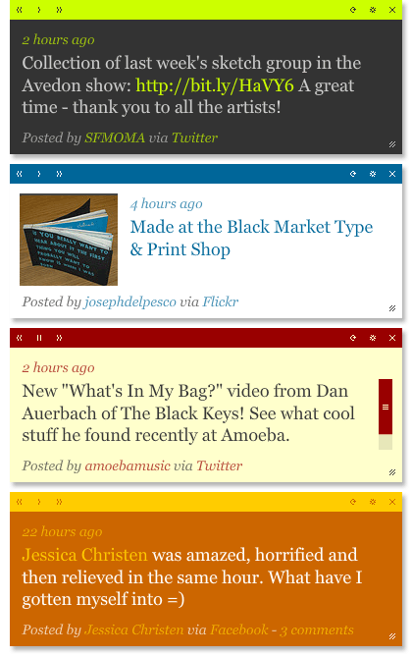Open Facebook source link in orange widget
412x656 pixels.
239,629
